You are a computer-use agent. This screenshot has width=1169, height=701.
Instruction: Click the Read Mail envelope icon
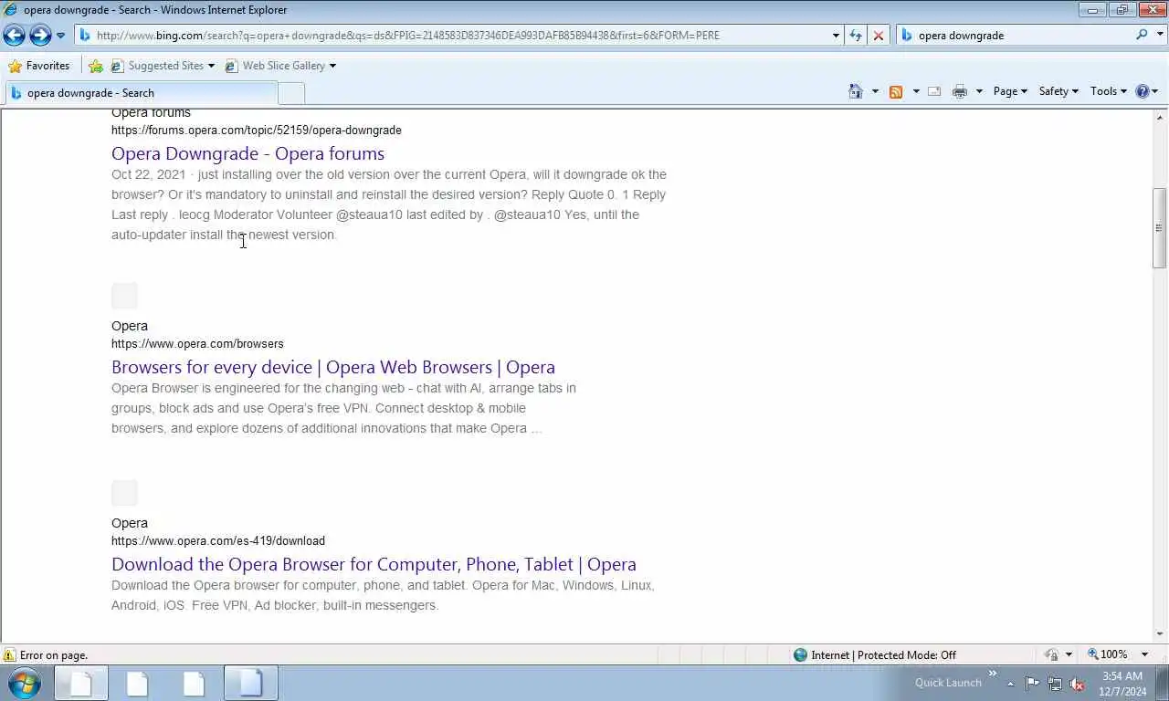coord(934,91)
